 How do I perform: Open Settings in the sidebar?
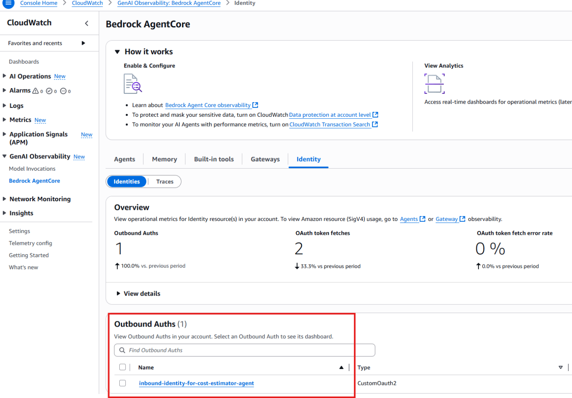point(20,231)
